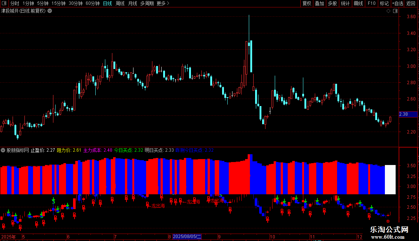Click month 11 on the time axis

click(312, 237)
